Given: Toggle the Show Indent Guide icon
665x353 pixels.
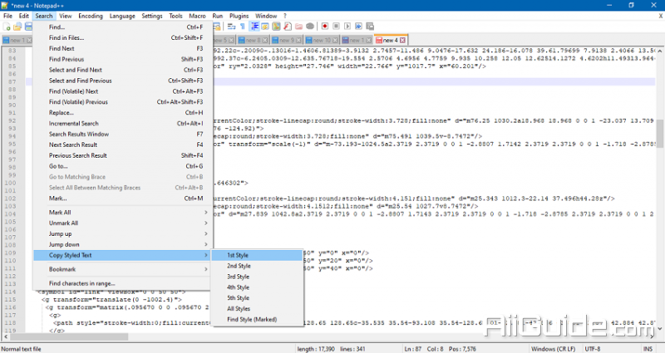Looking at the screenshot, I should 254,27.
